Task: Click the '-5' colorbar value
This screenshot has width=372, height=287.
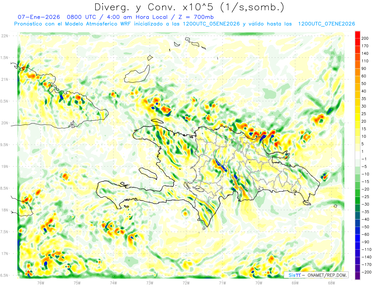Action: (x=364, y=167)
